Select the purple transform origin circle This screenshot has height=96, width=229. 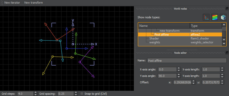[80, 62]
